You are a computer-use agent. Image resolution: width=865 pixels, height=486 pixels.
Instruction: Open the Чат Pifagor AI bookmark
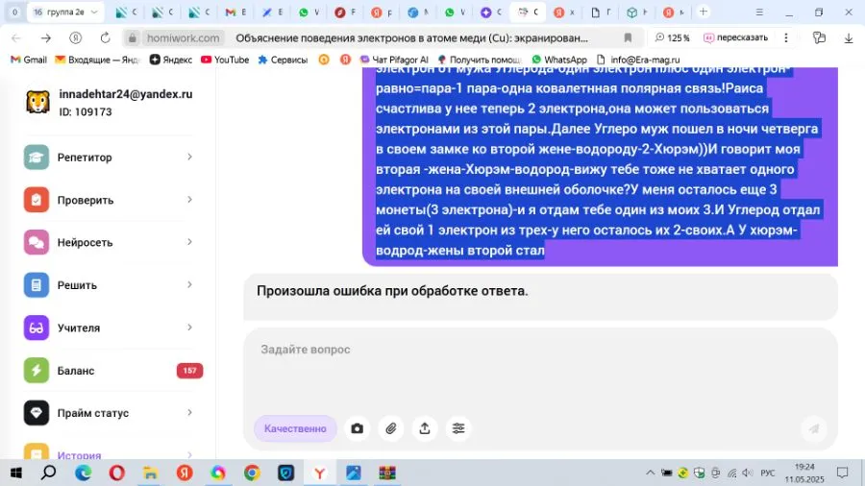tap(394, 60)
